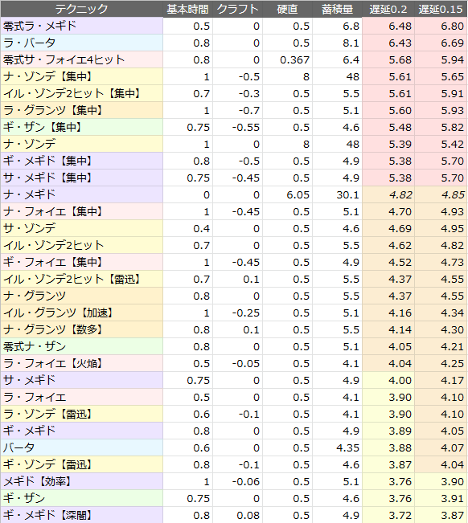Select the 零式サ・フォイエ4ヒット cell
Image resolution: width=468 pixels, height=523 pixels.
pyautogui.click(x=82, y=59)
